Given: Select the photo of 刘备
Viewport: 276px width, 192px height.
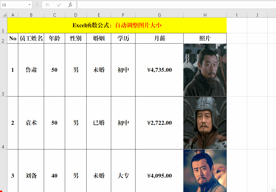Looking at the screenshot, I should click(x=205, y=171).
